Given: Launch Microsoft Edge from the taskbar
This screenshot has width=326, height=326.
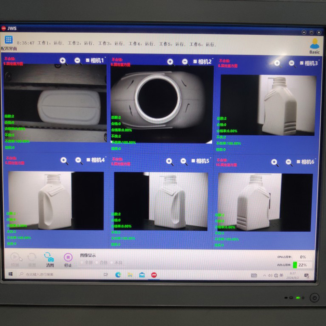Looking at the screenshot, I should (x=118, y=275).
